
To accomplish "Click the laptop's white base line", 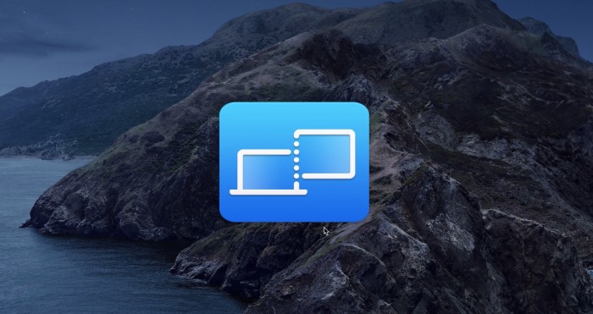I will click(269, 192).
